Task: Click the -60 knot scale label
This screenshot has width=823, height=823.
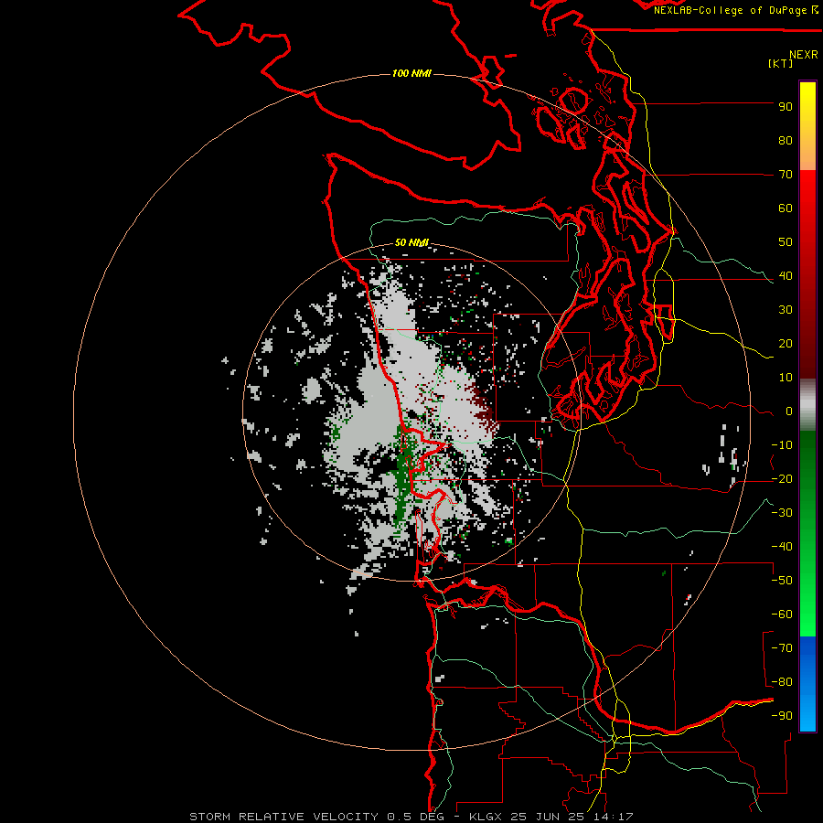Action: [x=782, y=615]
